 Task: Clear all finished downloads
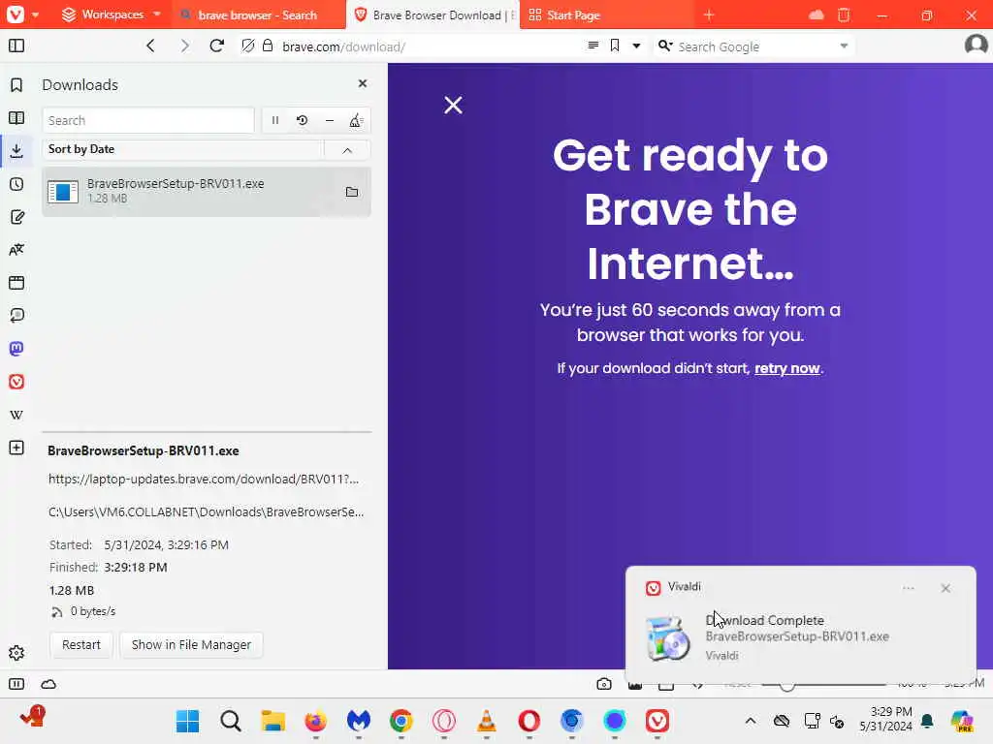point(356,120)
